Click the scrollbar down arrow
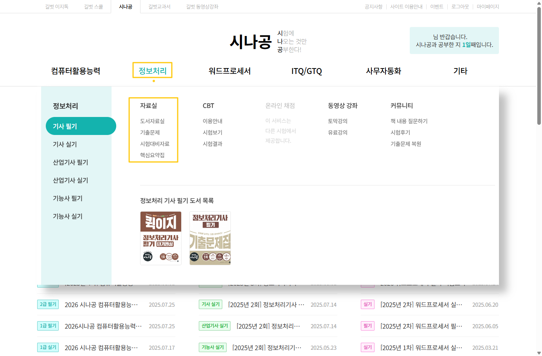The height and width of the screenshot is (356, 542). pos(539,353)
